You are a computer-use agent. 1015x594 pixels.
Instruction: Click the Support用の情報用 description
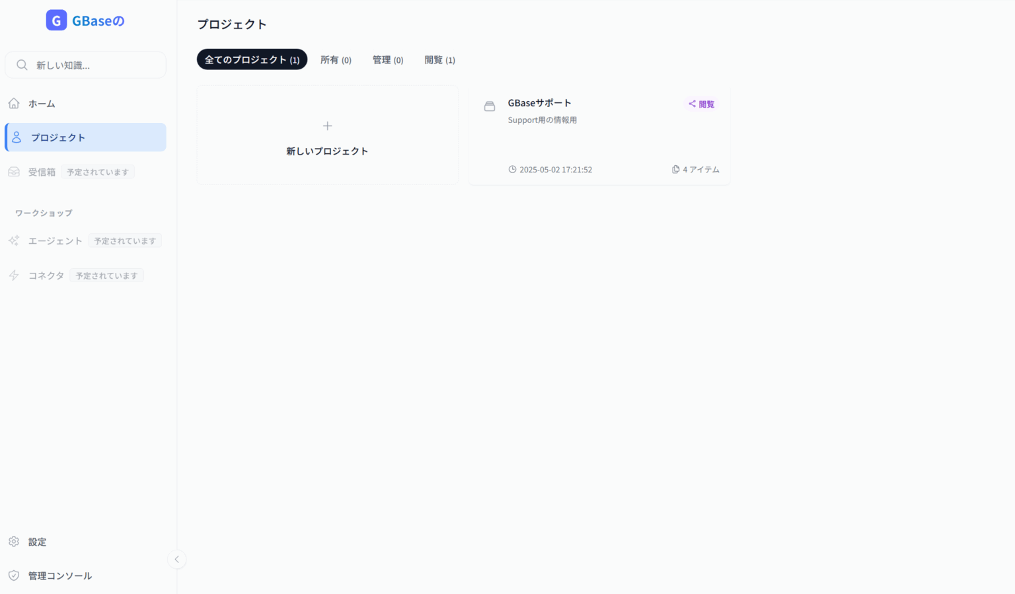point(542,120)
